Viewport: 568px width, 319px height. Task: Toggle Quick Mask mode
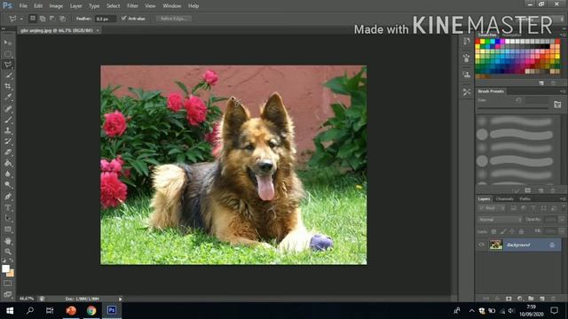click(8, 284)
